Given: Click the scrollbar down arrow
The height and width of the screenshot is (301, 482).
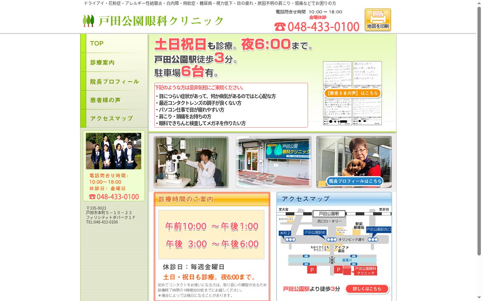Looking at the screenshot, I should point(479,298).
